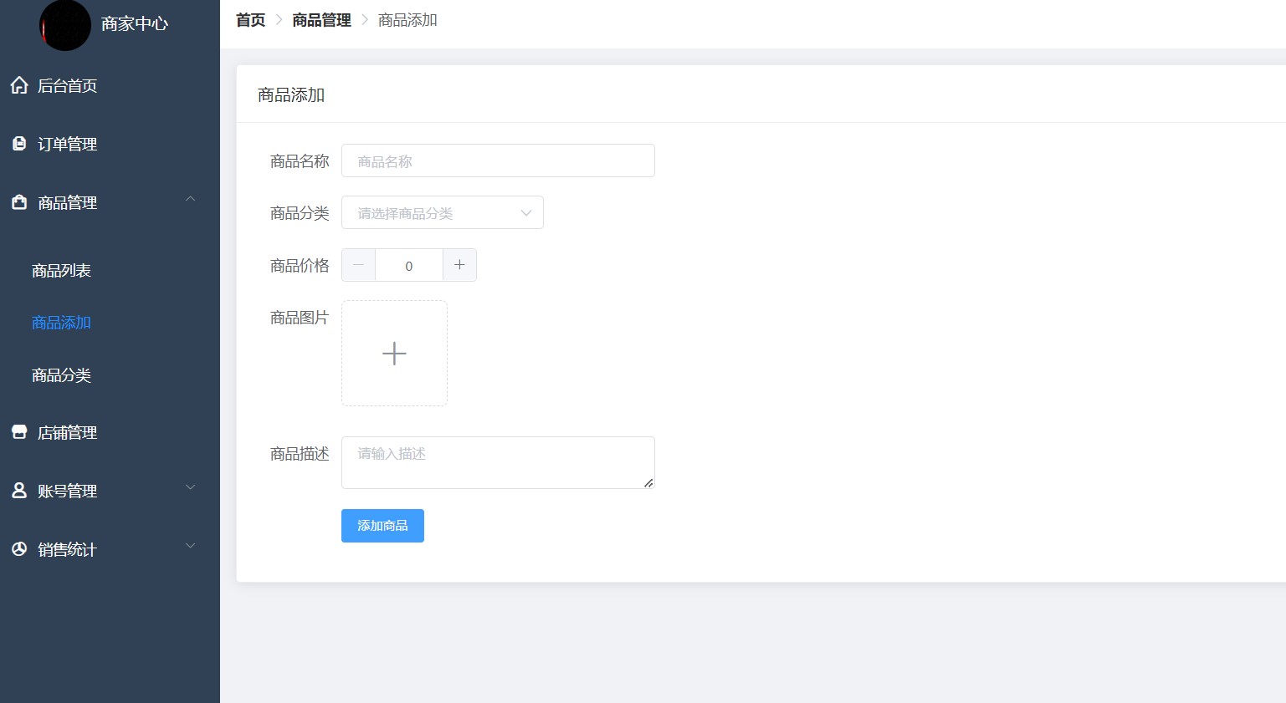Click the merchant avatar image
The width and height of the screenshot is (1286, 703).
[65, 25]
